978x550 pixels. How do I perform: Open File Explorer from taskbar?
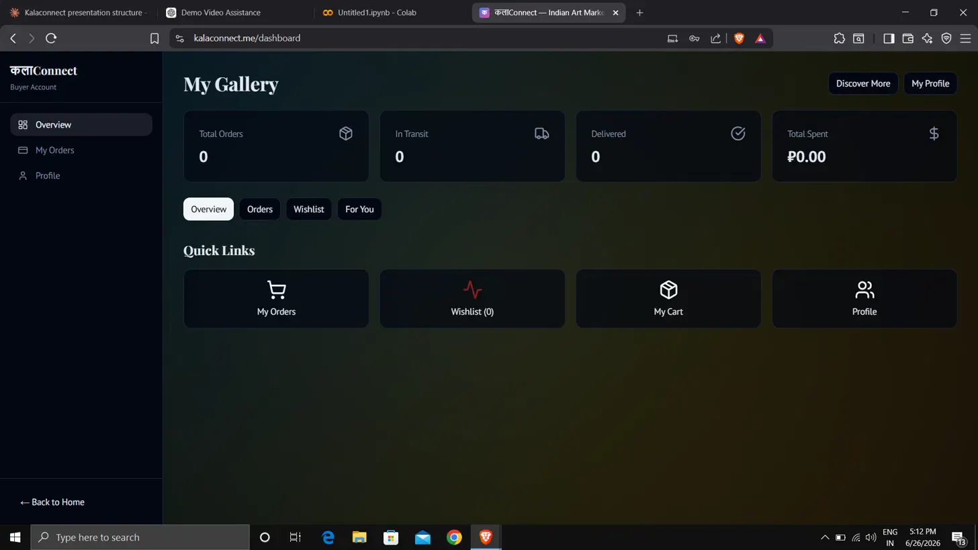pyautogui.click(x=359, y=537)
